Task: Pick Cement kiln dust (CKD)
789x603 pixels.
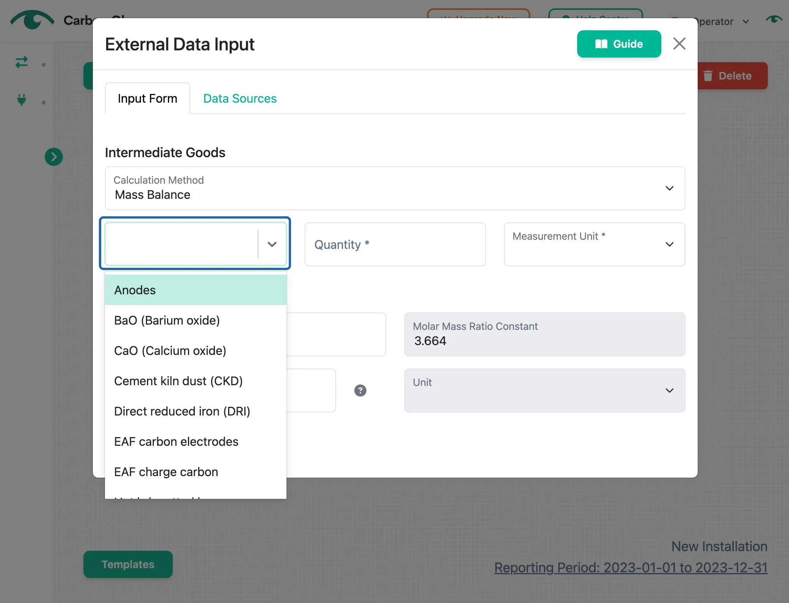Action: 196,381
